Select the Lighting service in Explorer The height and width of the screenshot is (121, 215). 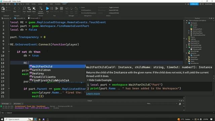pos(193,39)
